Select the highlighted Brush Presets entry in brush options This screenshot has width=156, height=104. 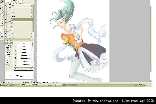coord(9,43)
